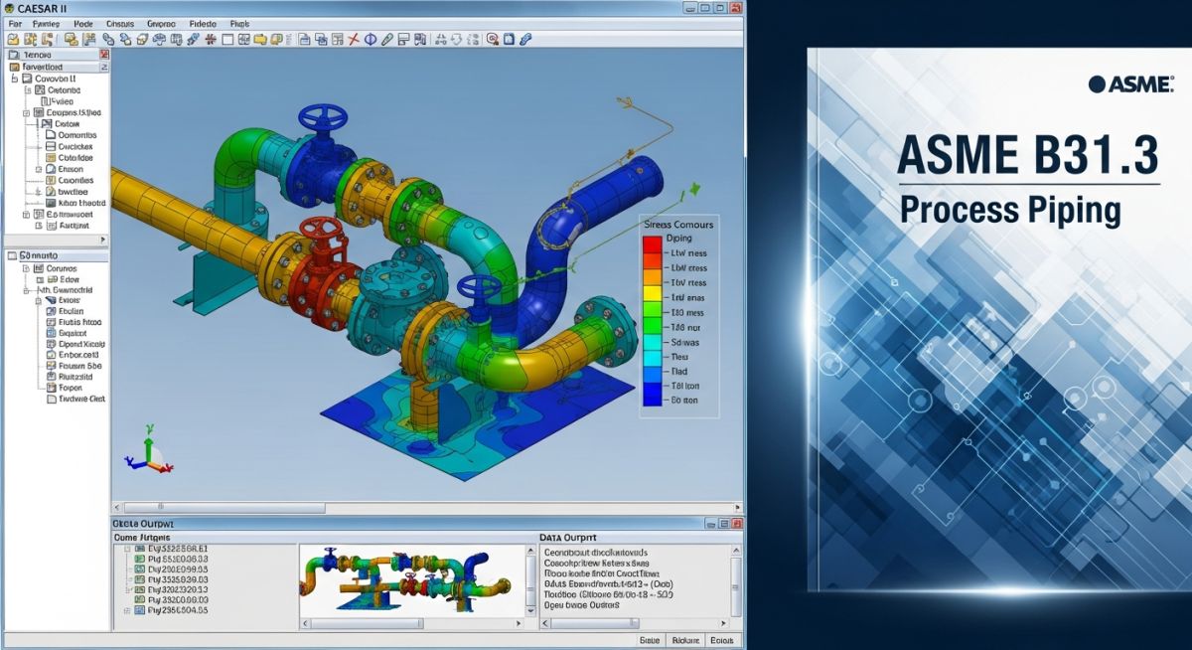This screenshot has width=1192, height=650.
Task: Open the Chsuis menu
Action: coord(119,23)
